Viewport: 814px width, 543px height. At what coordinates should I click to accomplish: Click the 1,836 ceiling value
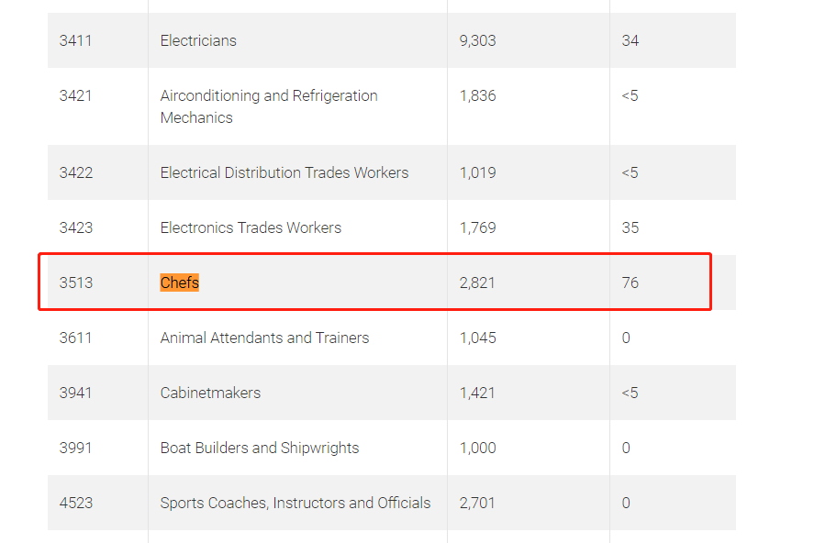tap(477, 96)
